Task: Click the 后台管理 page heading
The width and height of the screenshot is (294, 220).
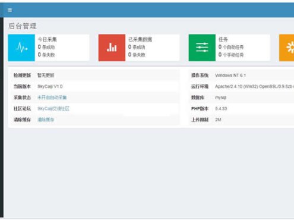Action: tap(23, 26)
